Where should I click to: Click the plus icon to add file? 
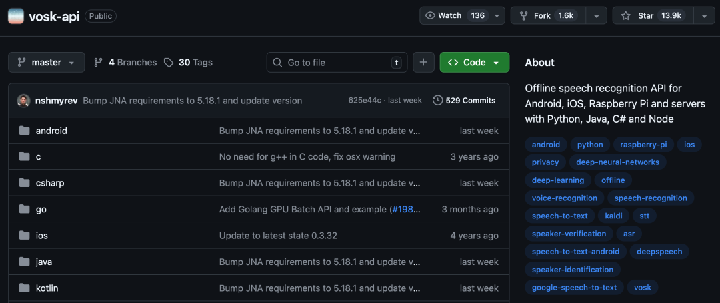click(x=423, y=62)
